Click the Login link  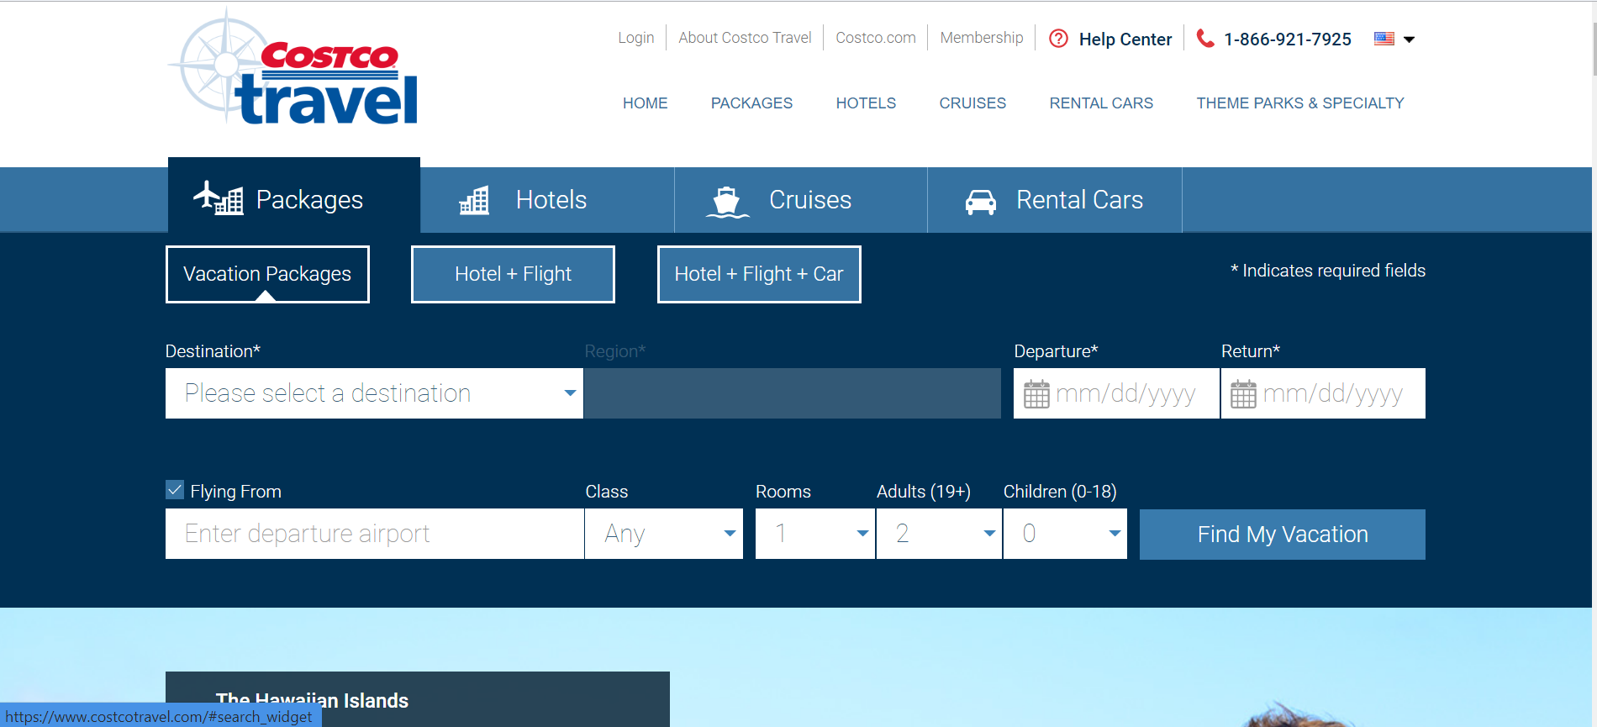click(x=636, y=38)
